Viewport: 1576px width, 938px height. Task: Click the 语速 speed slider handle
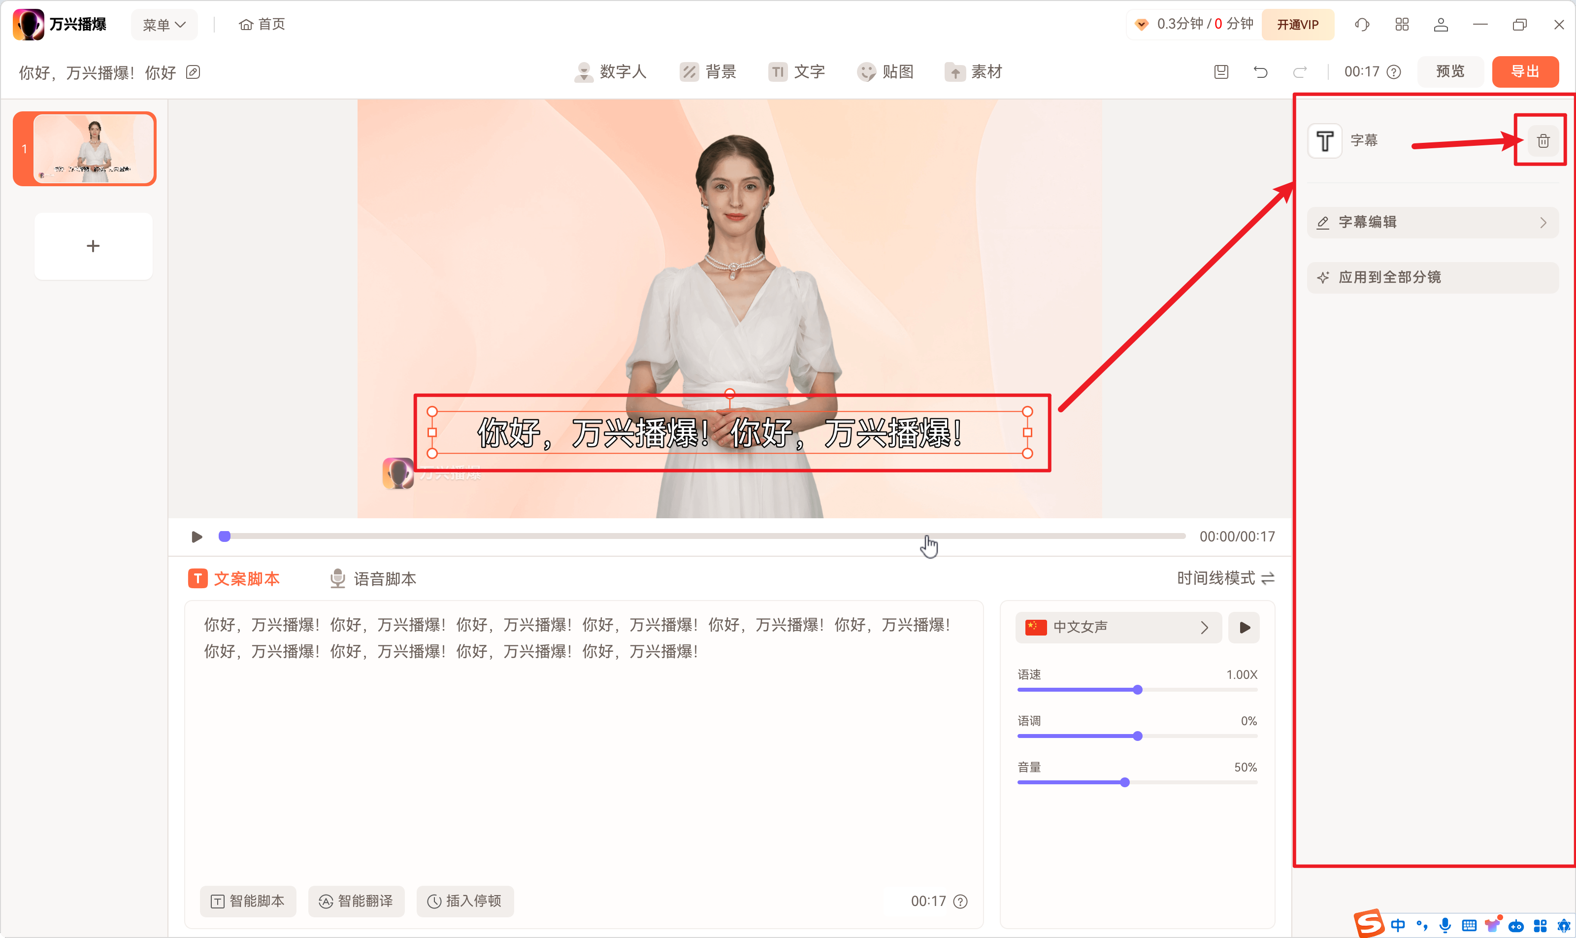coord(1138,690)
